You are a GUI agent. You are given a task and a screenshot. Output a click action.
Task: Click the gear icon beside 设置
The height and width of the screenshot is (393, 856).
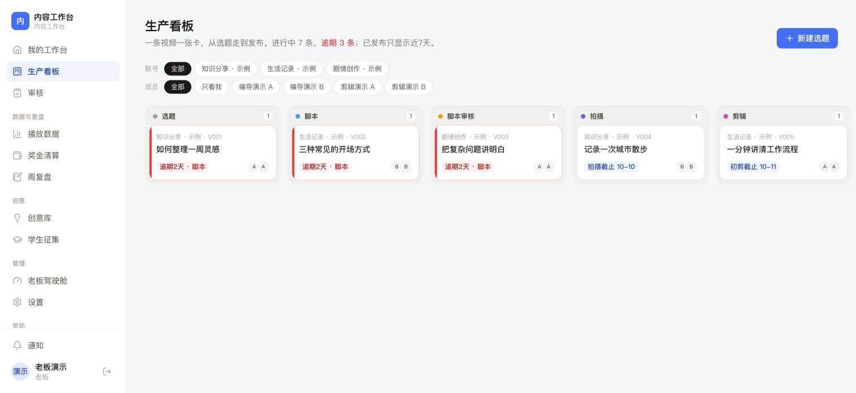pos(17,302)
